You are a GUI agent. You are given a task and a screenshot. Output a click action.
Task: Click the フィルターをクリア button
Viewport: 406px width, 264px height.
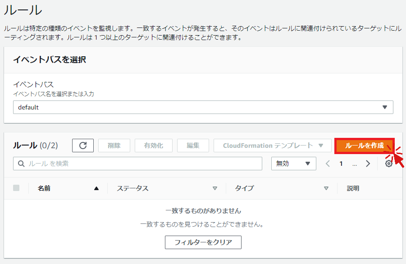click(203, 242)
